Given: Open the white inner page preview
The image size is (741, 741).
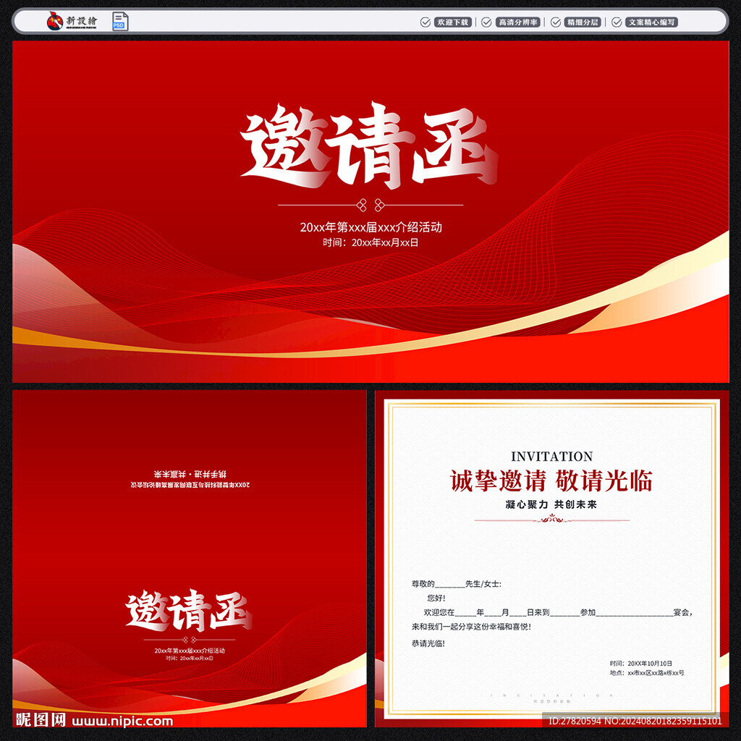Looking at the screenshot, I should tap(552, 559).
